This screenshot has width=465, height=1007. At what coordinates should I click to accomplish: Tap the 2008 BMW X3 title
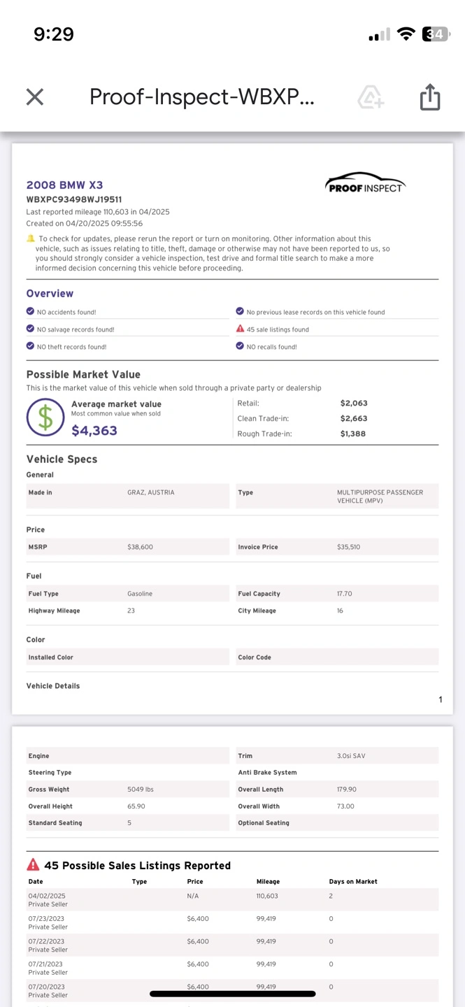(x=64, y=185)
